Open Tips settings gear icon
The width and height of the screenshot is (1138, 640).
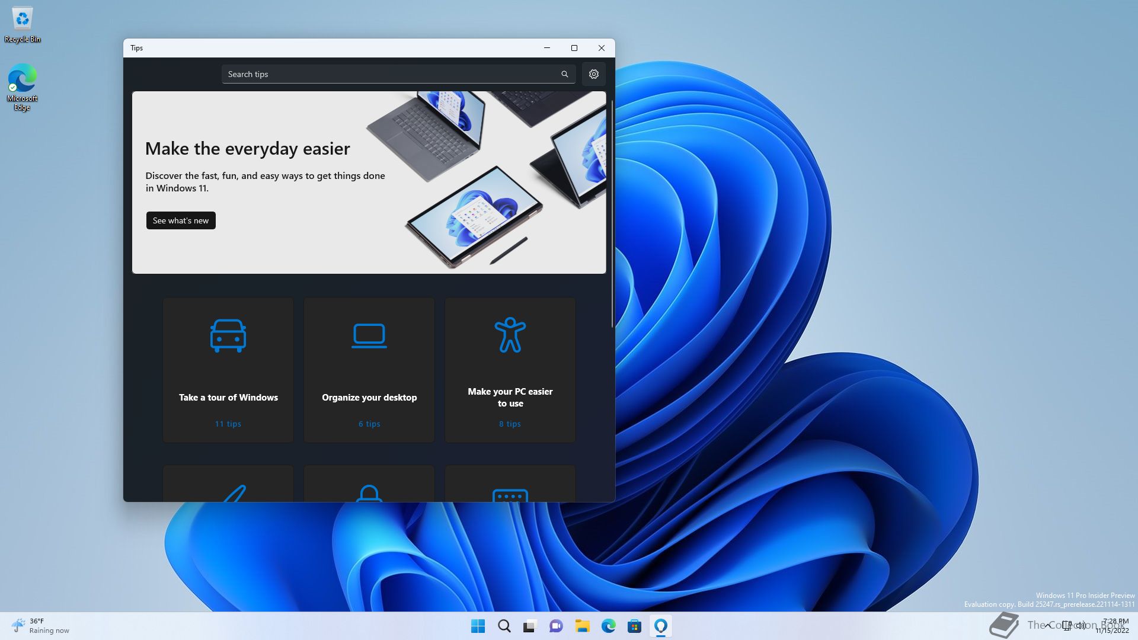[x=593, y=74]
